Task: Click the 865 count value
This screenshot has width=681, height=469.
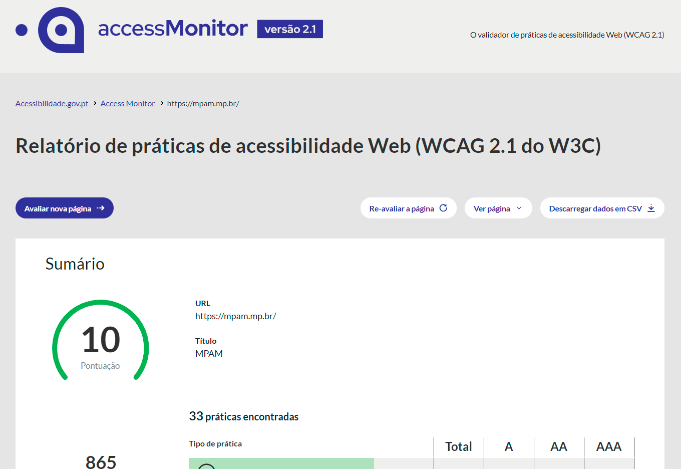Action: (x=101, y=461)
